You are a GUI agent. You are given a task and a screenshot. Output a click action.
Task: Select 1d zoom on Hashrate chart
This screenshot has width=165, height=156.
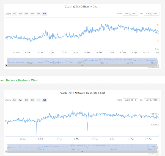click(14, 100)
